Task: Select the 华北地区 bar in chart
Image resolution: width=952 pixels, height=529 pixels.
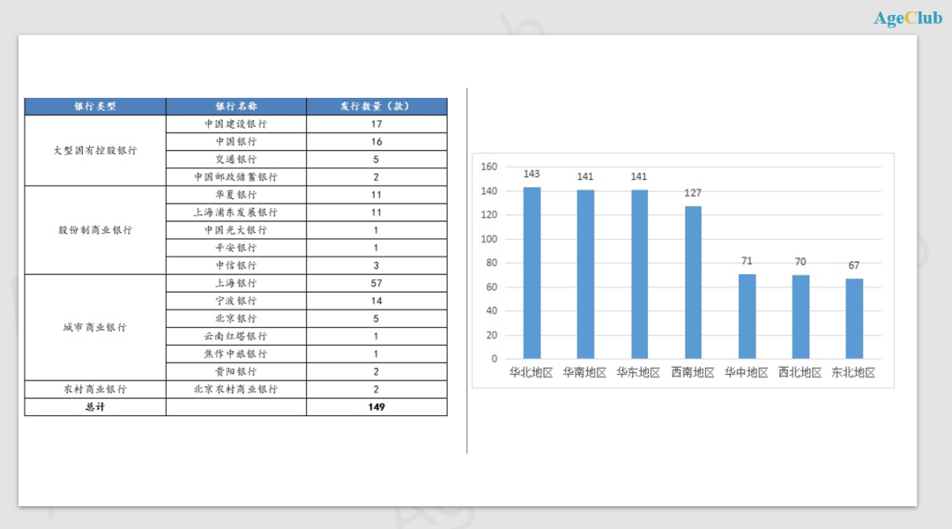Action: click(532, 272)
